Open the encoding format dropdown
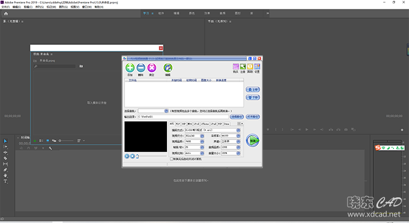Screen dimensions: 409x223 point(238,130)
